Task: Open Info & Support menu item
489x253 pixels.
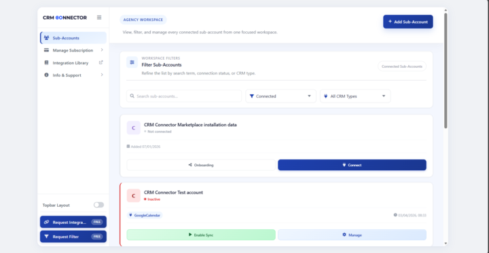Action: (73, 75)
